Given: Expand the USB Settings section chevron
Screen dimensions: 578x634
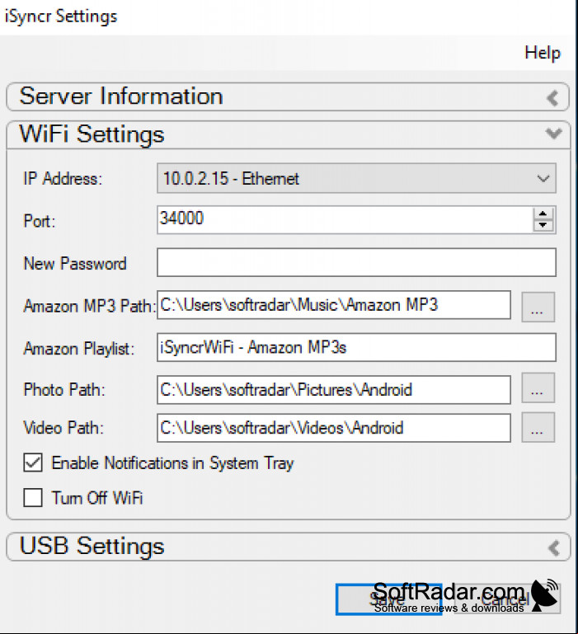Looking at the screenshot, I should point(553,548).
